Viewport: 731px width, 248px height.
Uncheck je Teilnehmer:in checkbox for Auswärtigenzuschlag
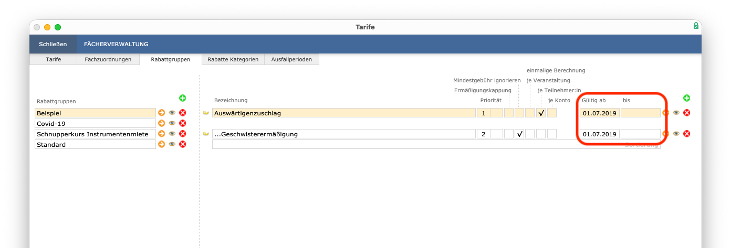point(541,113)
